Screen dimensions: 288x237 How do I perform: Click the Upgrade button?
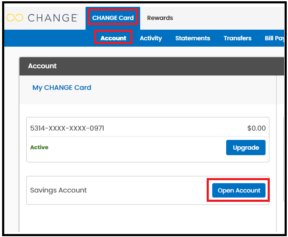(x=246, y=148)
